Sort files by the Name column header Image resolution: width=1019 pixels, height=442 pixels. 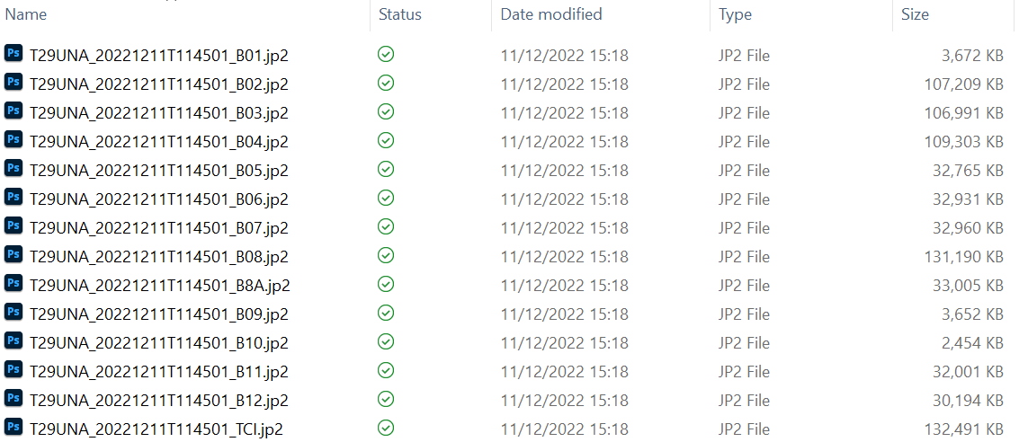(x=26, y=14)
